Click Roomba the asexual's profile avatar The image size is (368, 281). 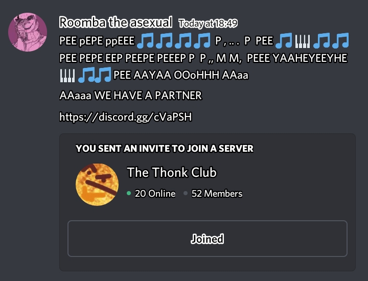pos(28,32)
